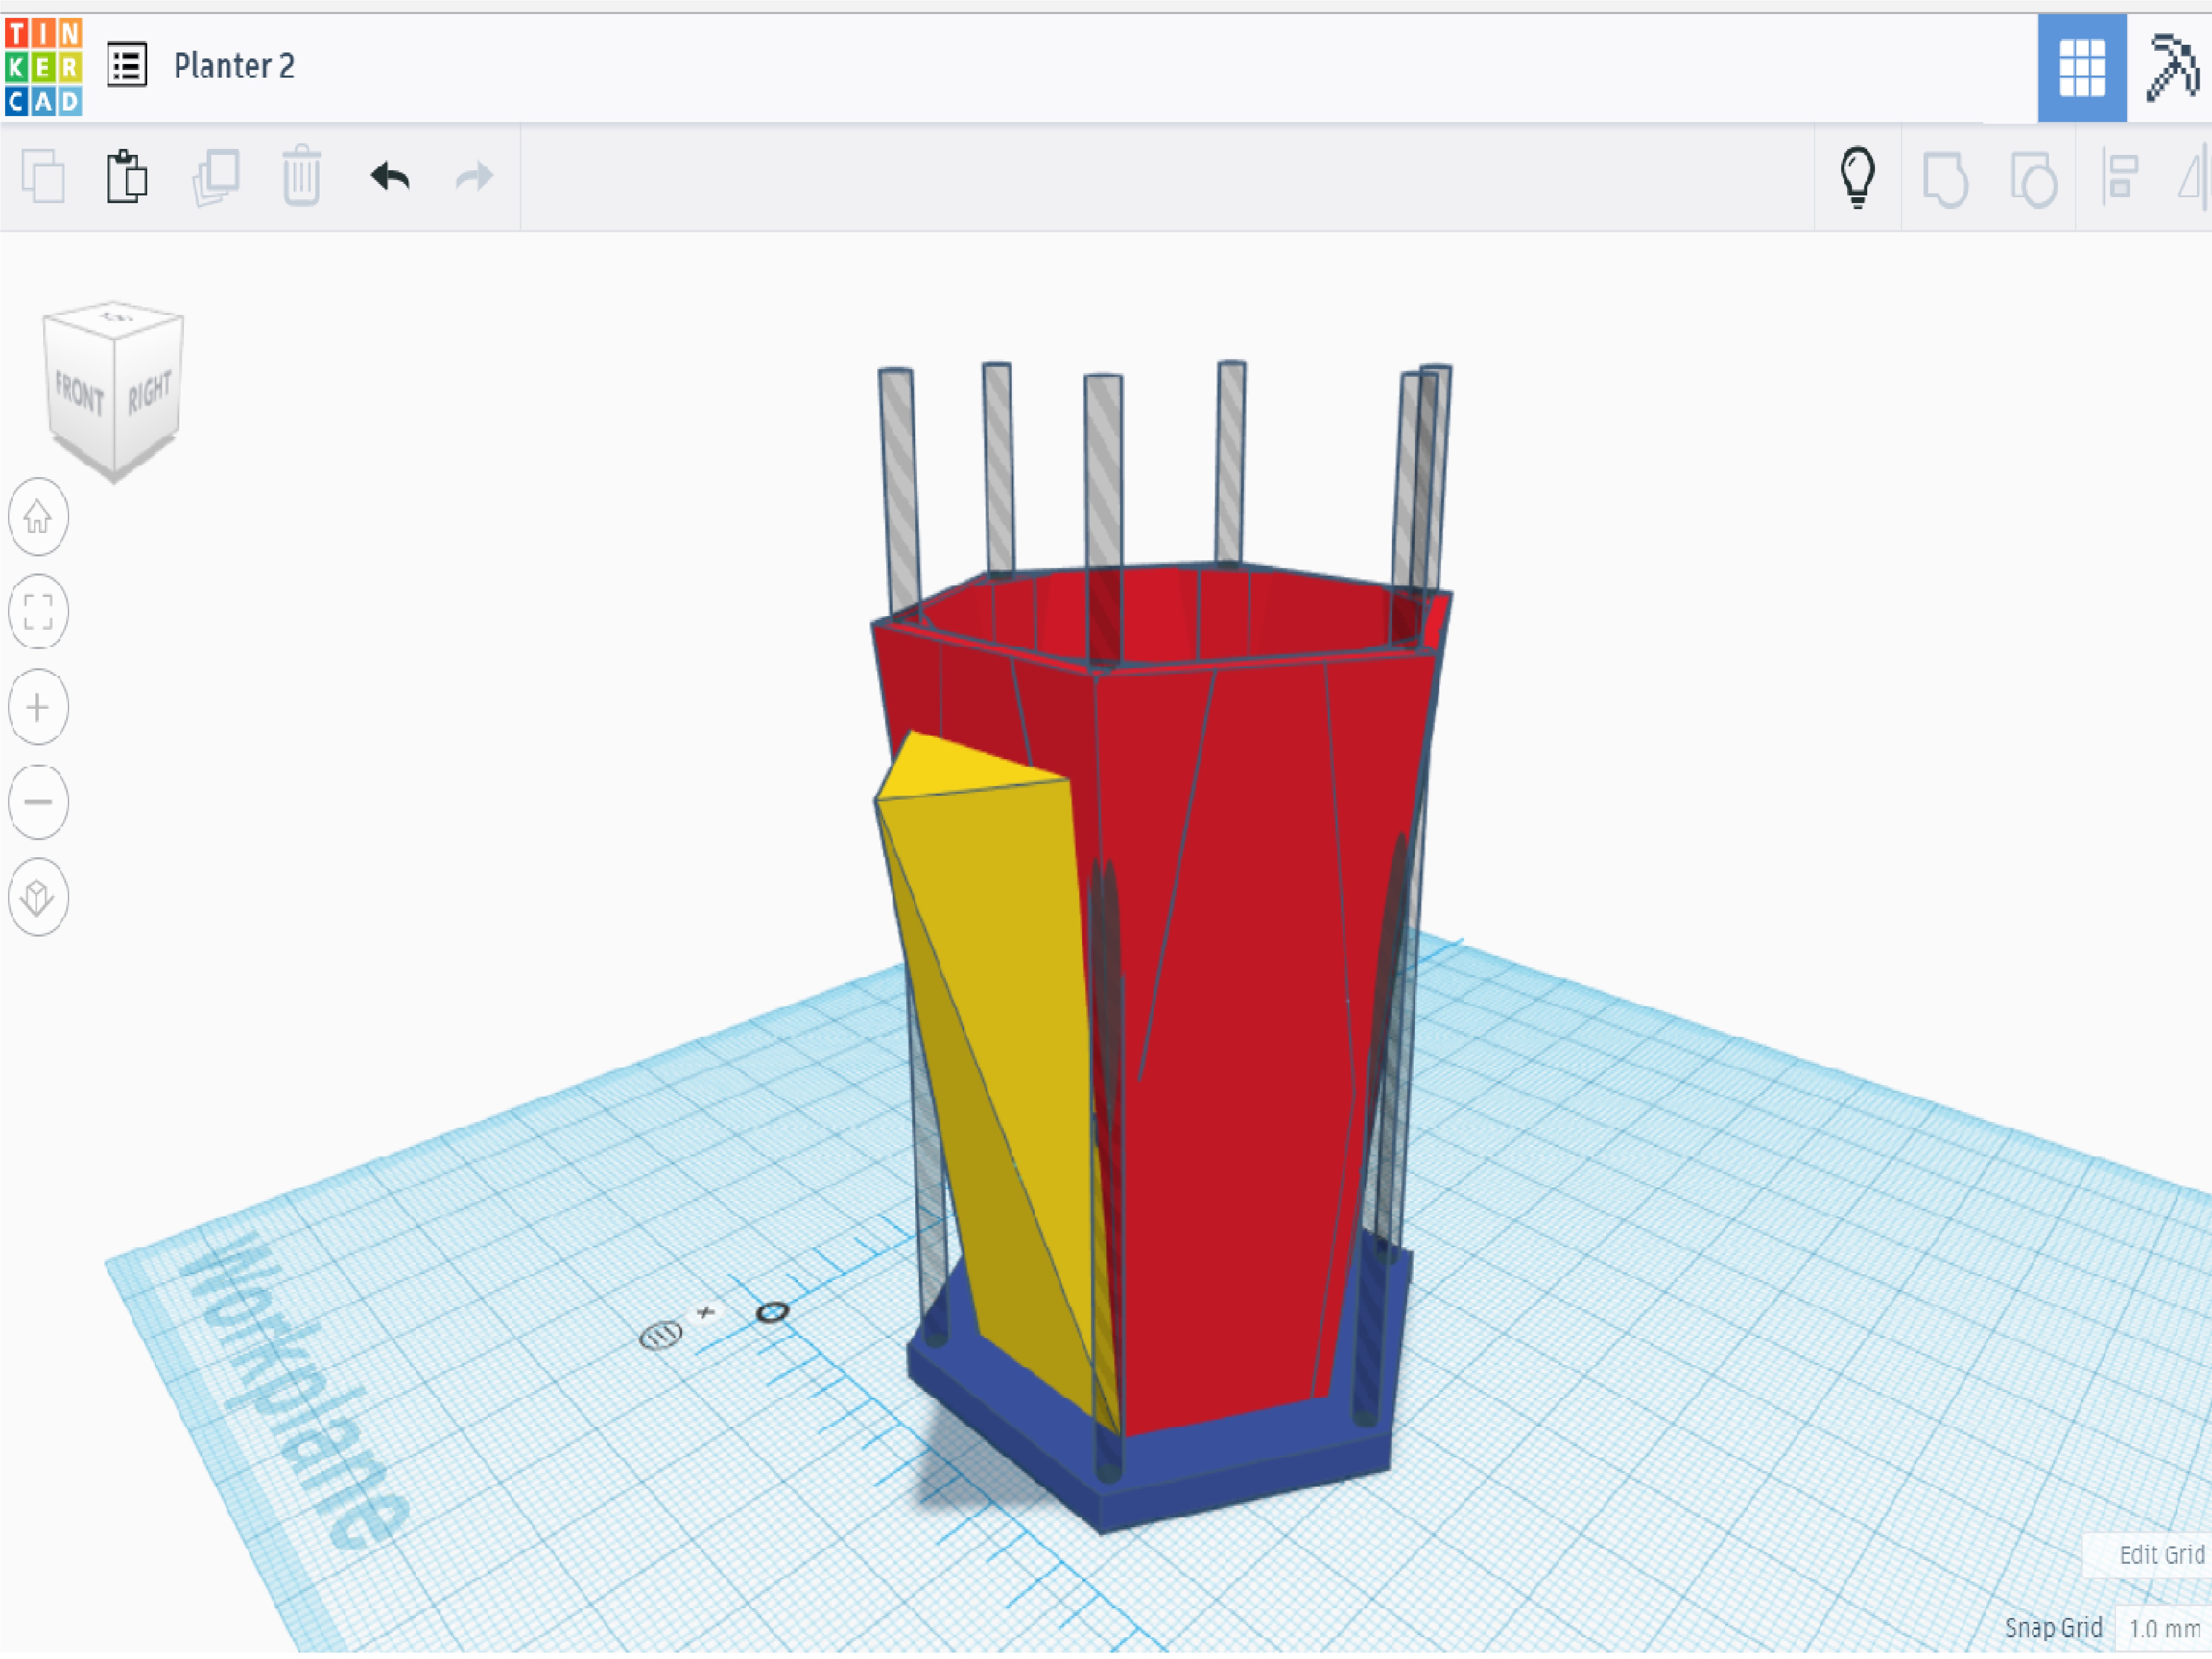2212x1659 pixels.
Task: Click the Duplicate and repeat icon
Action: [x=216, y=177]
